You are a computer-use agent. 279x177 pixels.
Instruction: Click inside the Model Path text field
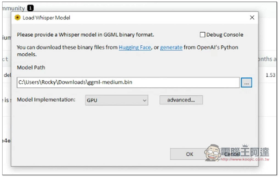tap(128, 82)
